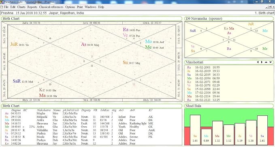Open the Classical references menu
This screenshot has width=275, height=147.
51,7
